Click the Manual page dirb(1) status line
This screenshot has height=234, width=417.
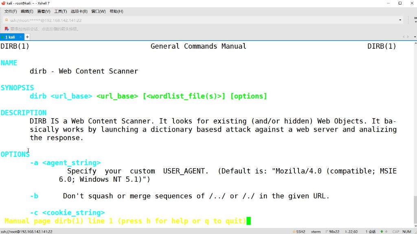[x=125, y=221]
